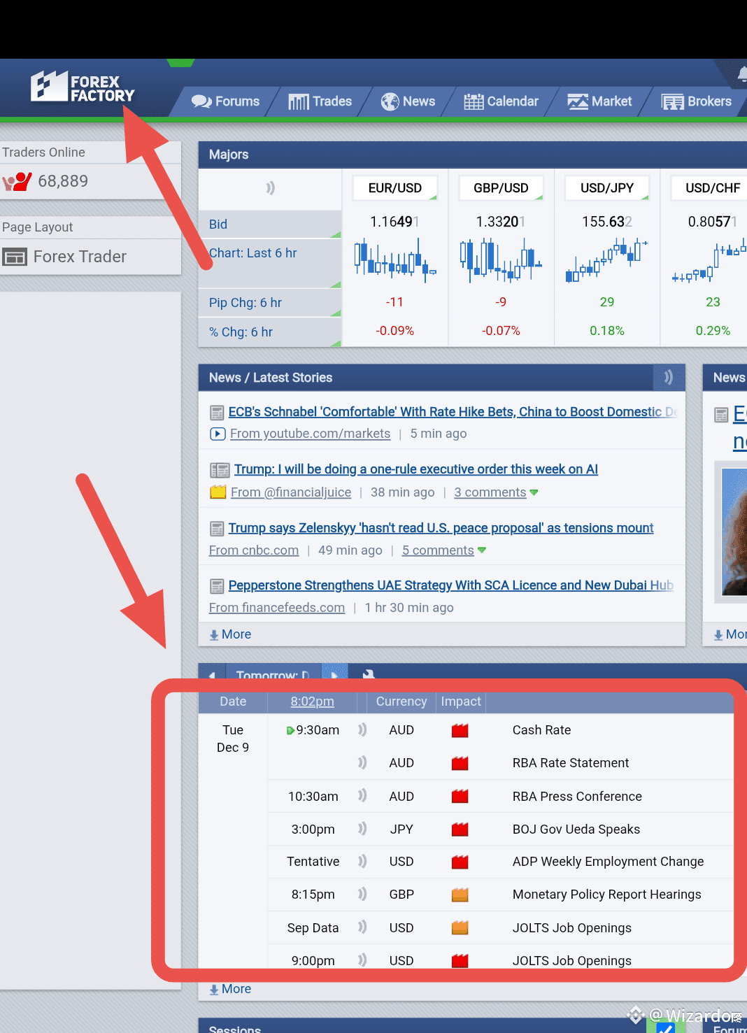Open the USD/JPY pair dropdown
This screenshot has height=1033, width=747.
607,188
